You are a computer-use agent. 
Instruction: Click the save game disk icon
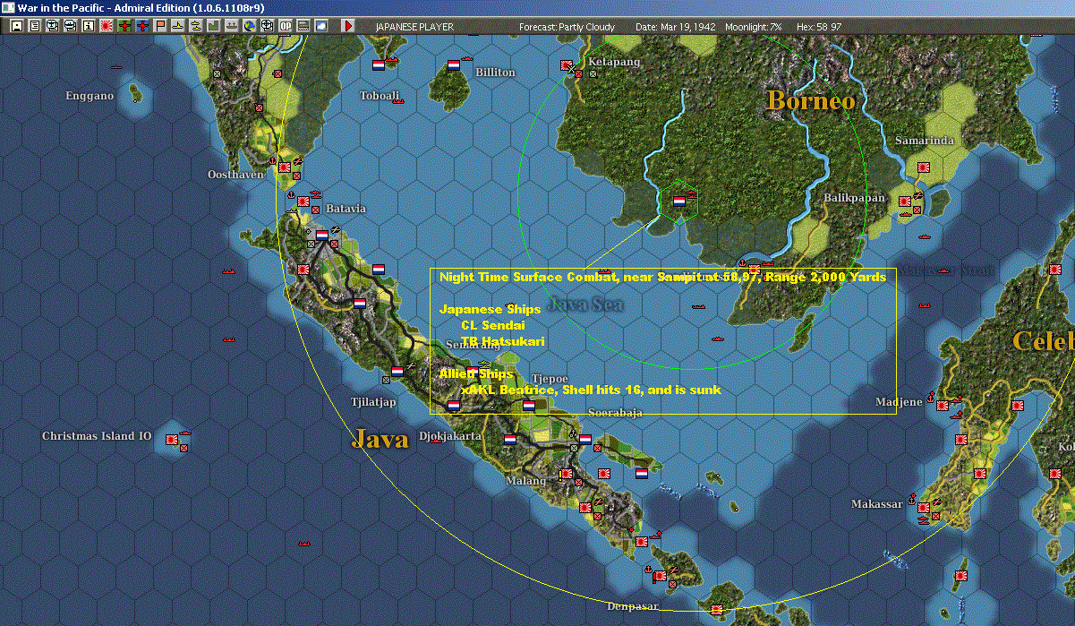[16, 26]
